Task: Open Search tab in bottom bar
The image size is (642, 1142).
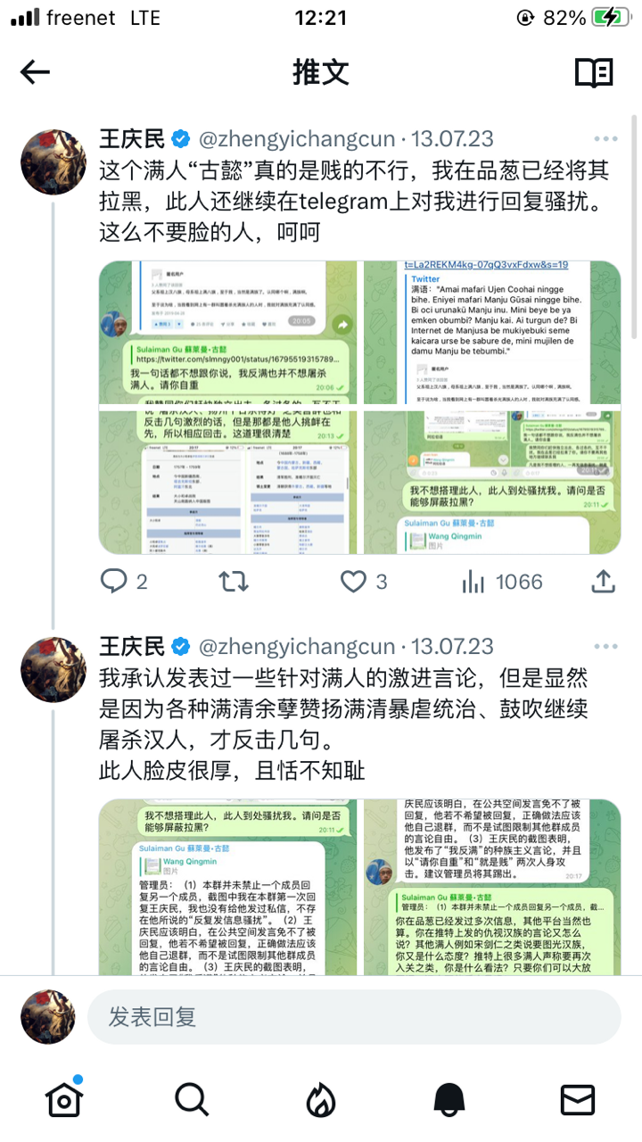Action: pyautogui.click(x=192, y=1100)
